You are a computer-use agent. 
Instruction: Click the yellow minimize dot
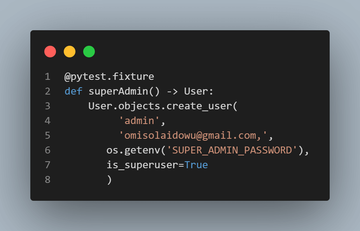click(70, 52)
